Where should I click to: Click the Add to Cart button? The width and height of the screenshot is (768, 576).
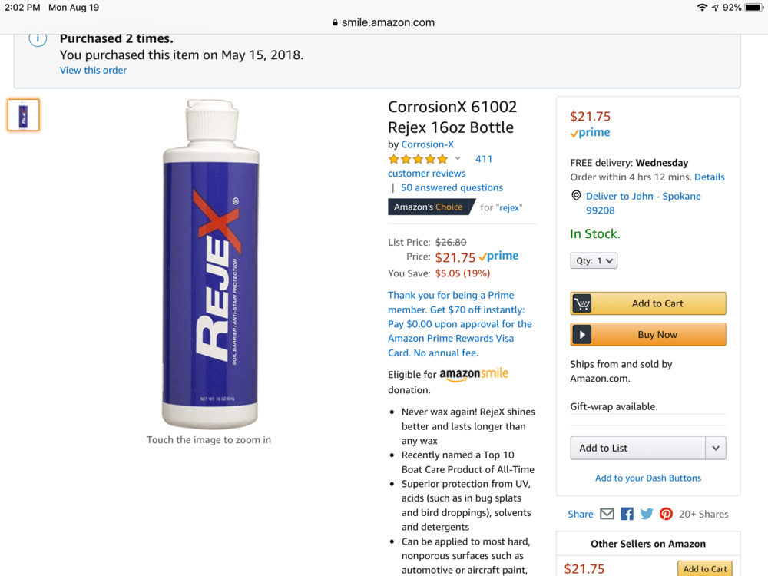click(647, 303)
